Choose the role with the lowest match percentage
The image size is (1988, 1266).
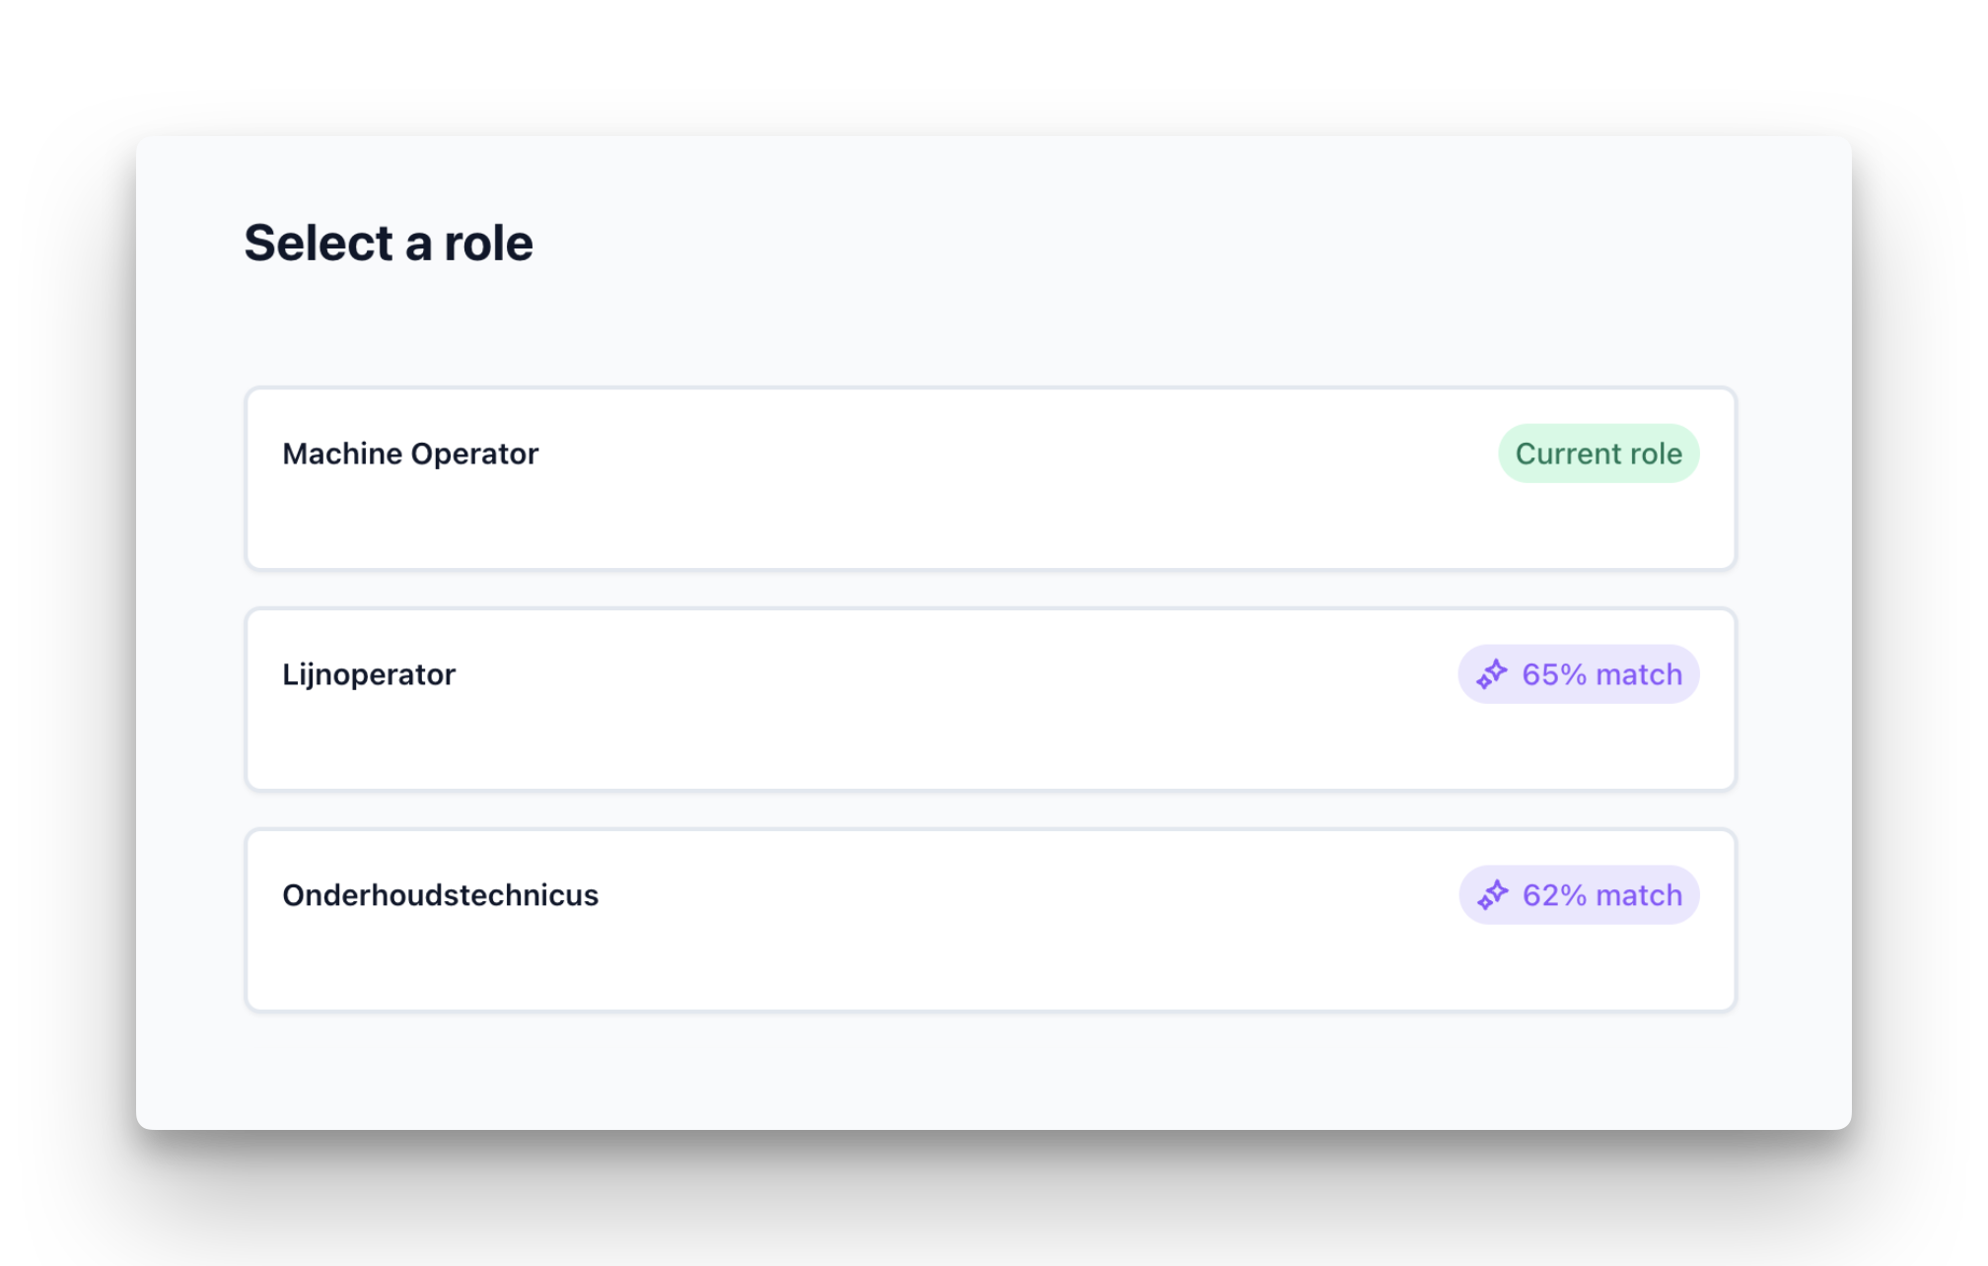tap(990, 920)
